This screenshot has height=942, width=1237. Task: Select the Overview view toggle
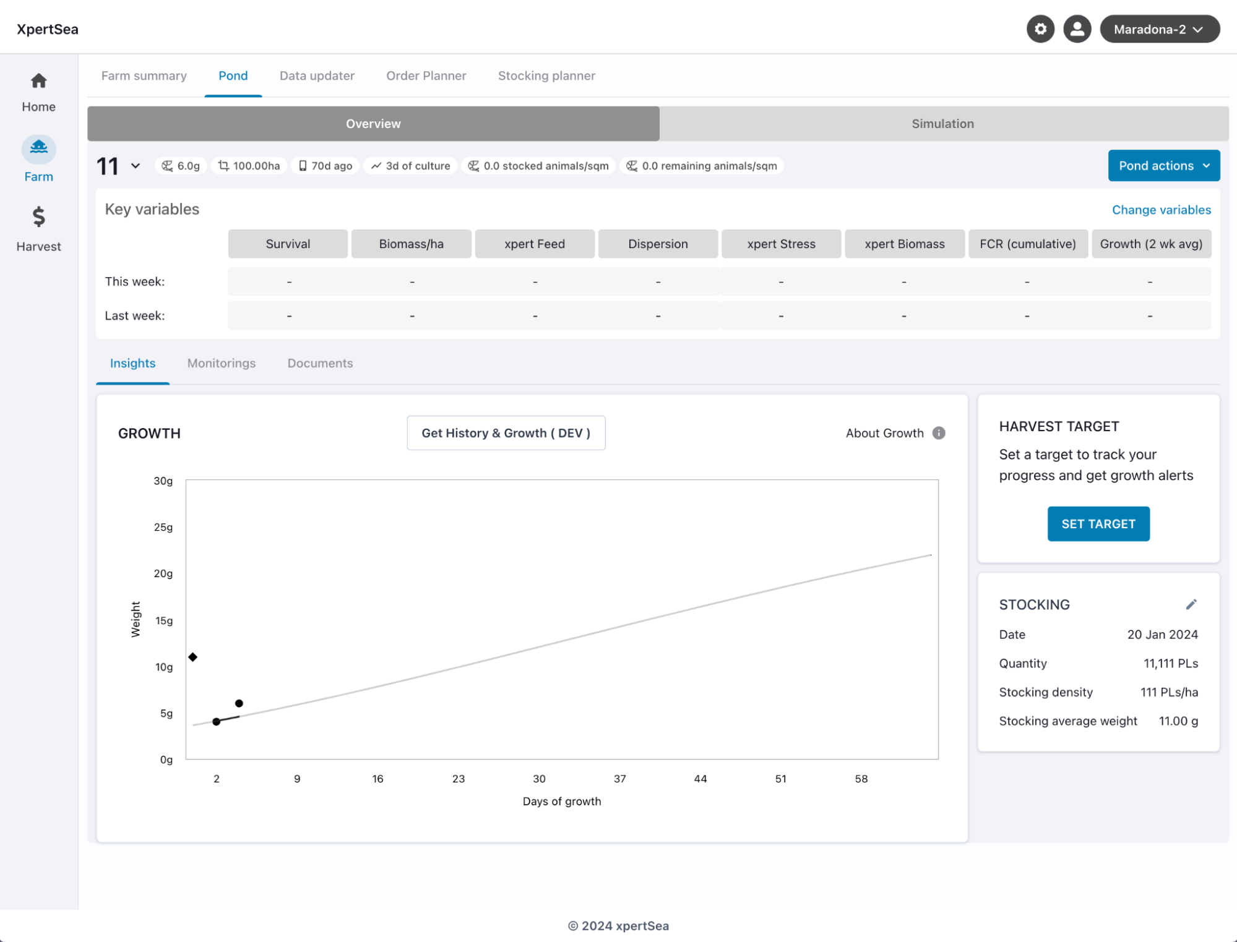(373, 124)
